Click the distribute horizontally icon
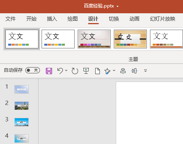The image size is (183, 144). [x=134, y=71]
